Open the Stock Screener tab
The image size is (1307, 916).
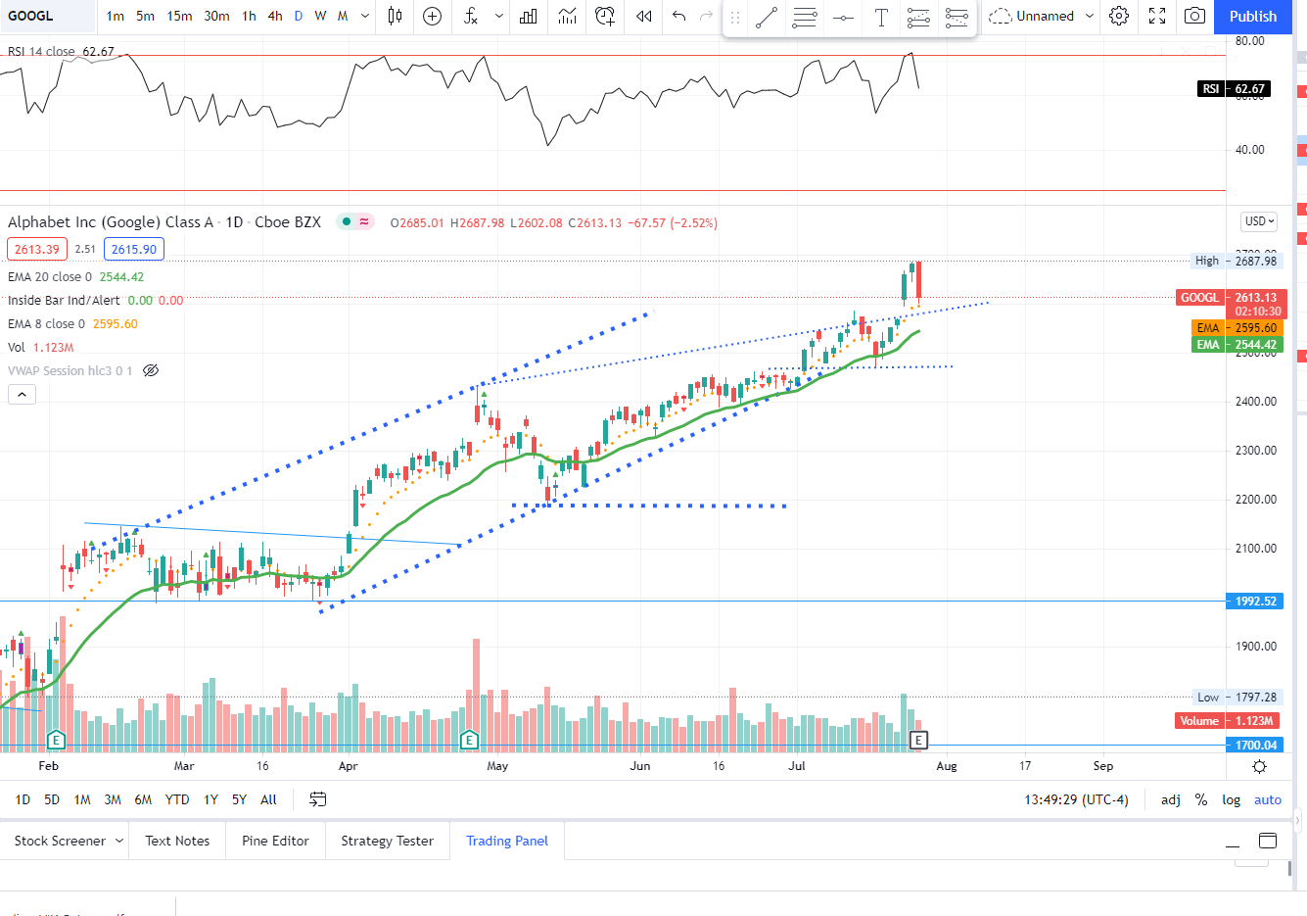coord(60,841)
